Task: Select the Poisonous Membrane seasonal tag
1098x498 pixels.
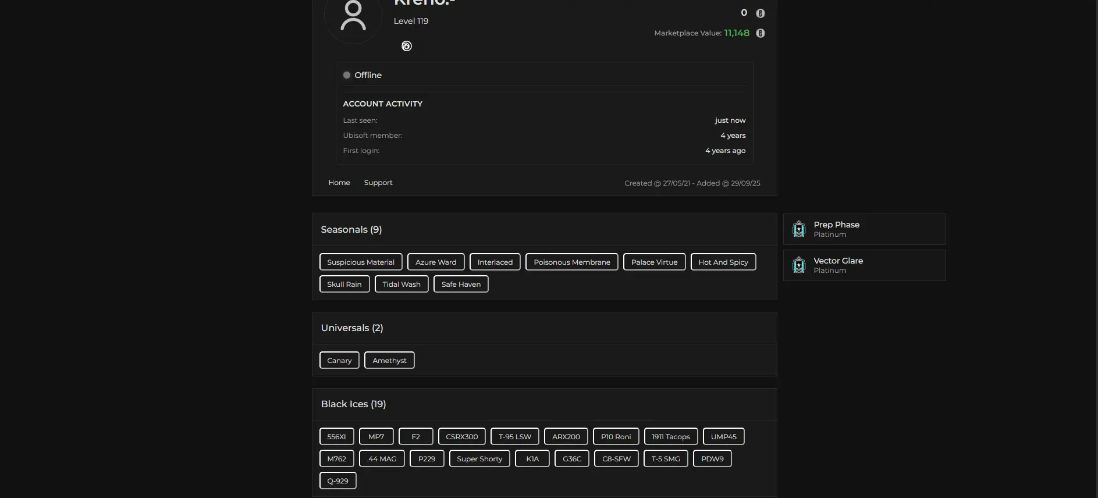Action: [x=572, y=262]
